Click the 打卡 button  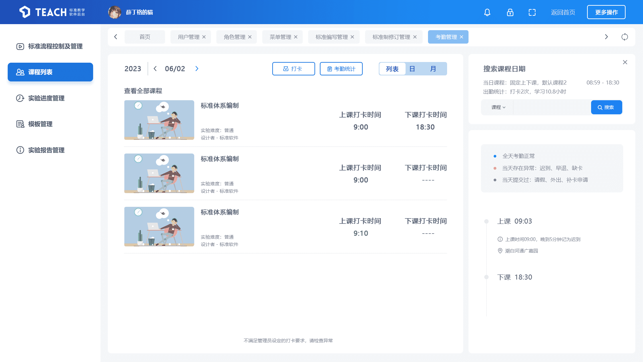[x=293, y=69]
